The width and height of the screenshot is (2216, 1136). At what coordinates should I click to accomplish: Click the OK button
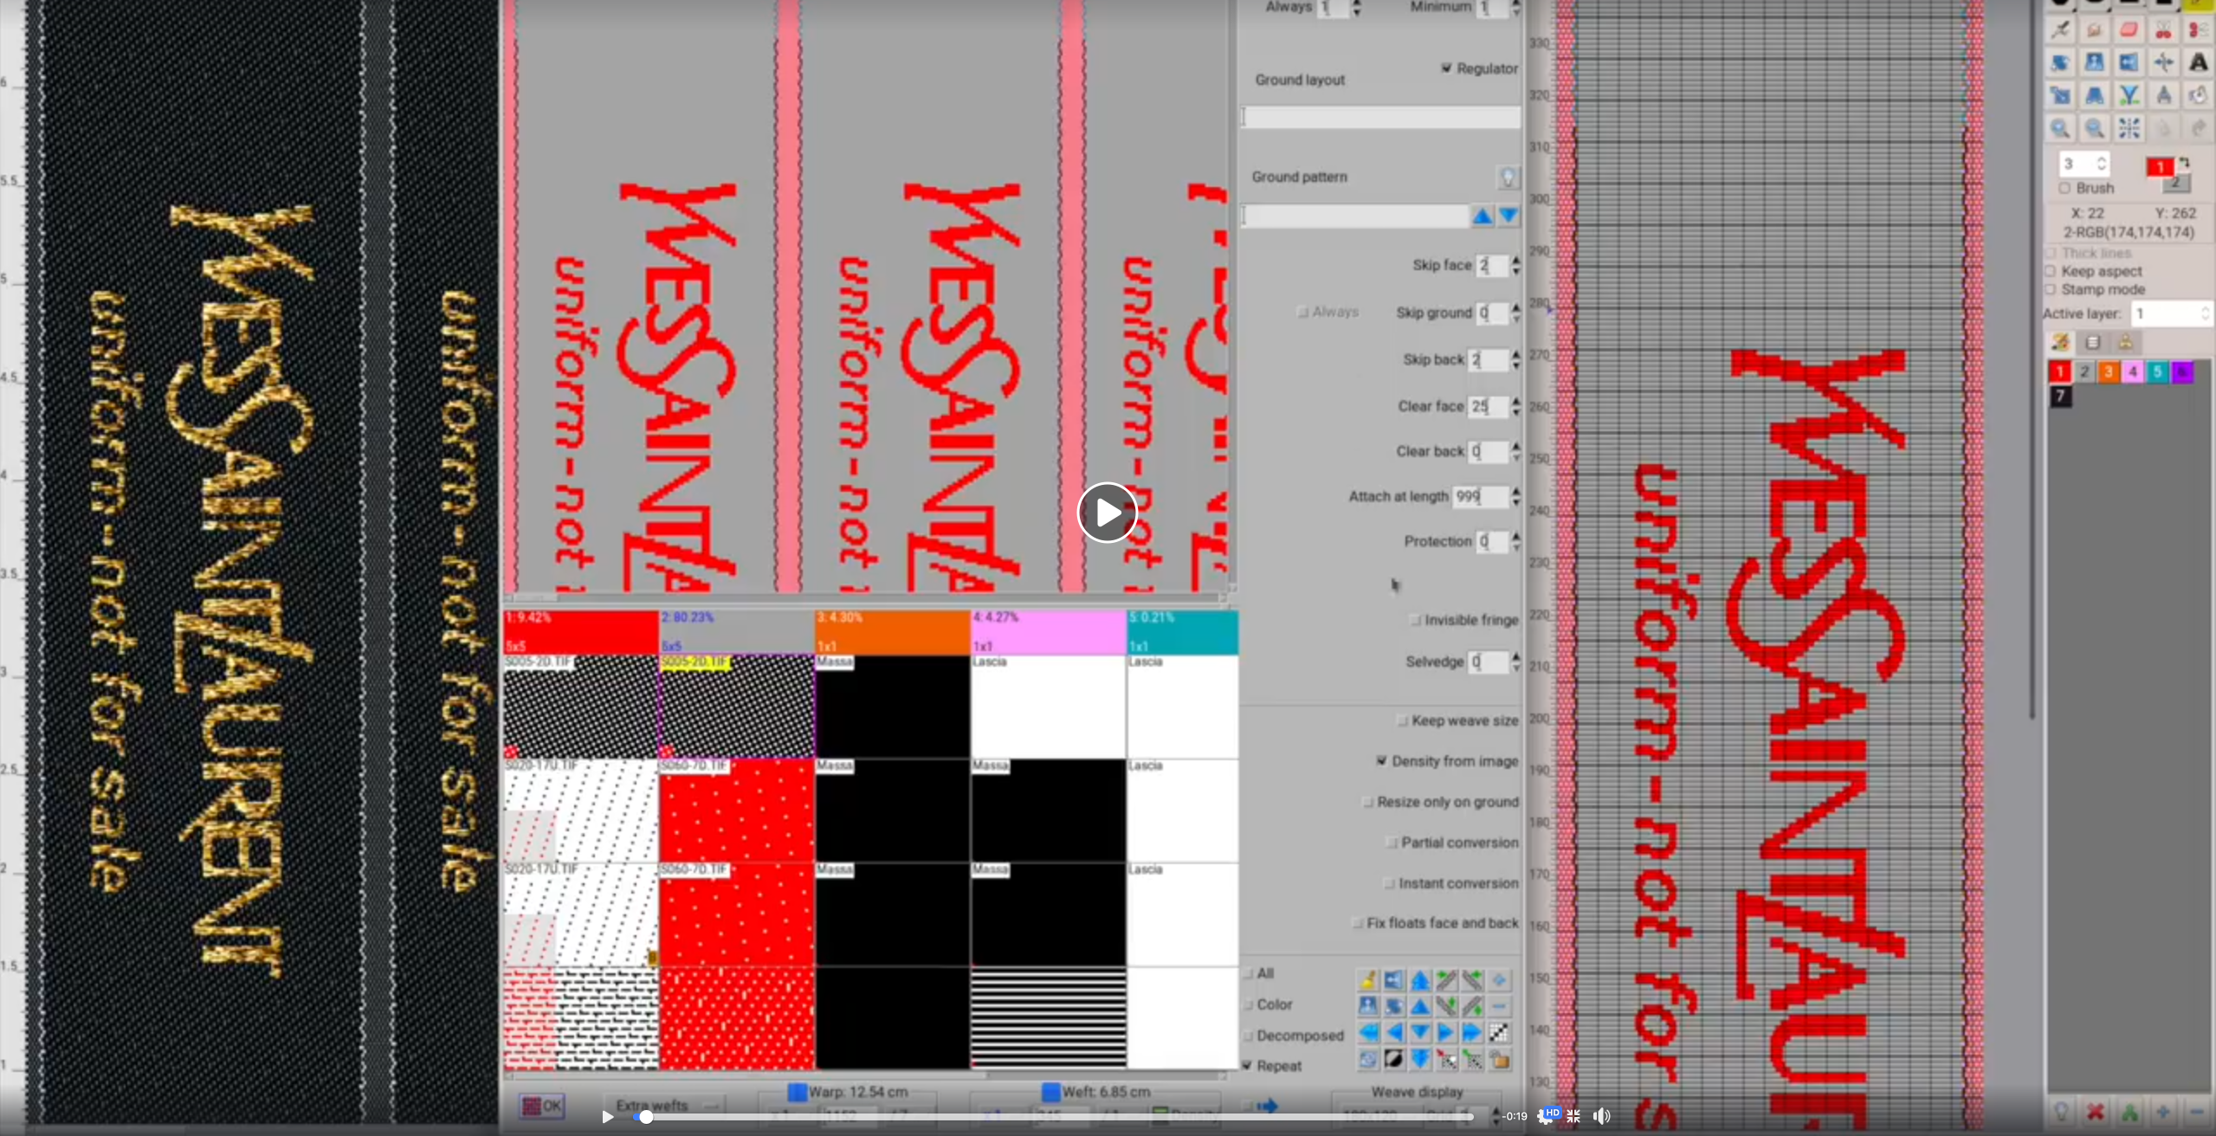542,1106
